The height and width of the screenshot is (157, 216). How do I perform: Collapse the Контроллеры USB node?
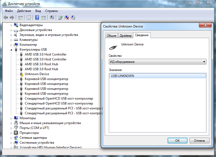(x=11, y=50)
